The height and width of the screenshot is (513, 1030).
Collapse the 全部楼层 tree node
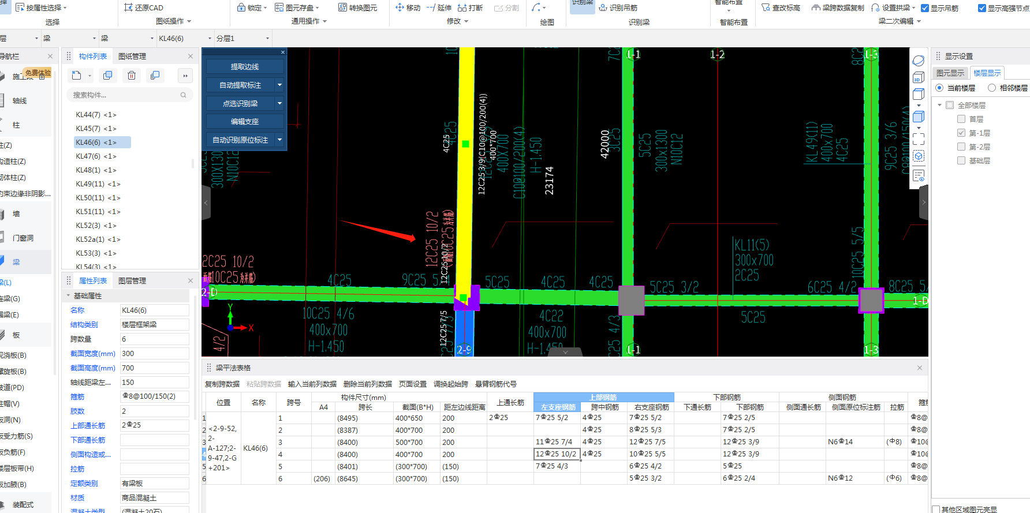940,105
